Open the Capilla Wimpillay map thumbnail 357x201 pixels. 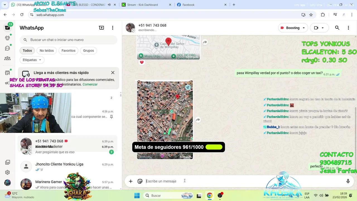168,47
